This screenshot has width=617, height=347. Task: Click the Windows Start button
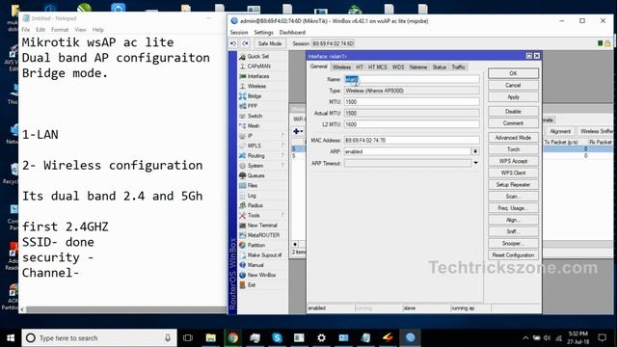coord(11,338)
